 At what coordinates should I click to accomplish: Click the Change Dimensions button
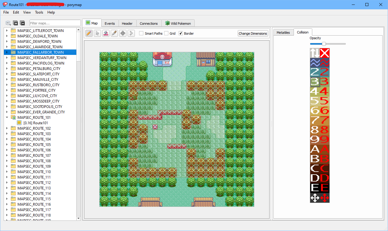click(253, 33)
